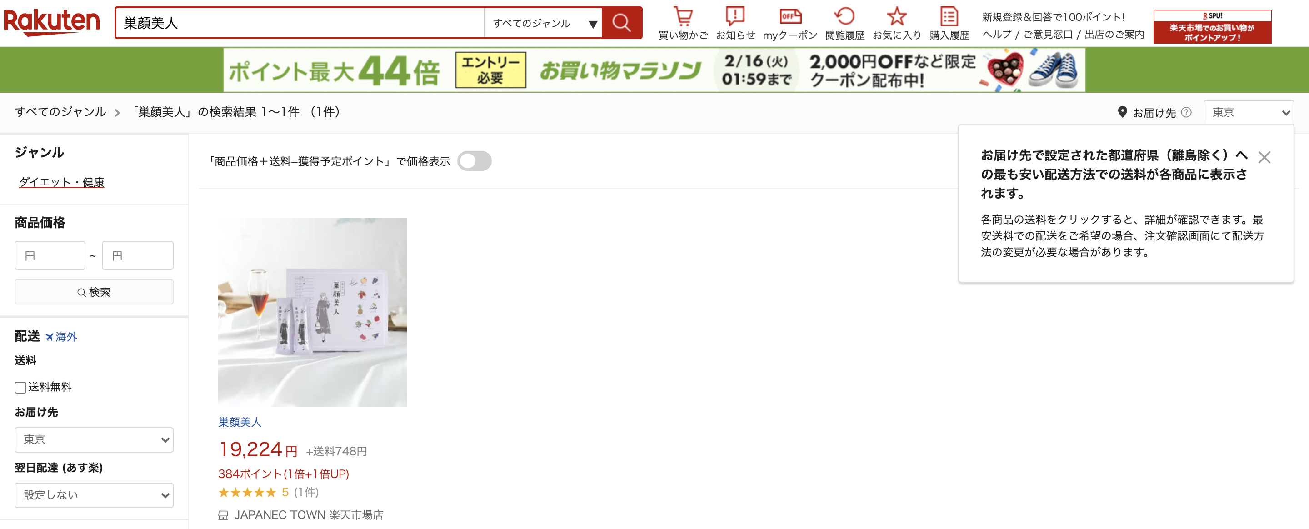Click the 19,224円 product price
The width and height of the screenshot is (1309, 529).
point(258,450)
